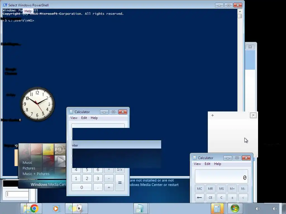Click the MC memory clear key
Viewport: 286px width, 214px height.
199,189
